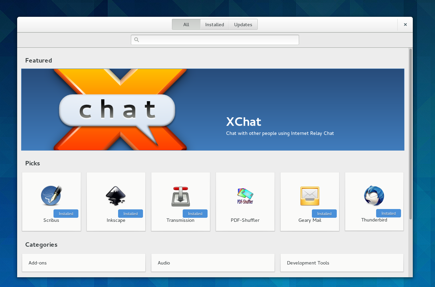This screenshot has height=287, width=435.
Task: Close the Software window
Action: (405, 25)
